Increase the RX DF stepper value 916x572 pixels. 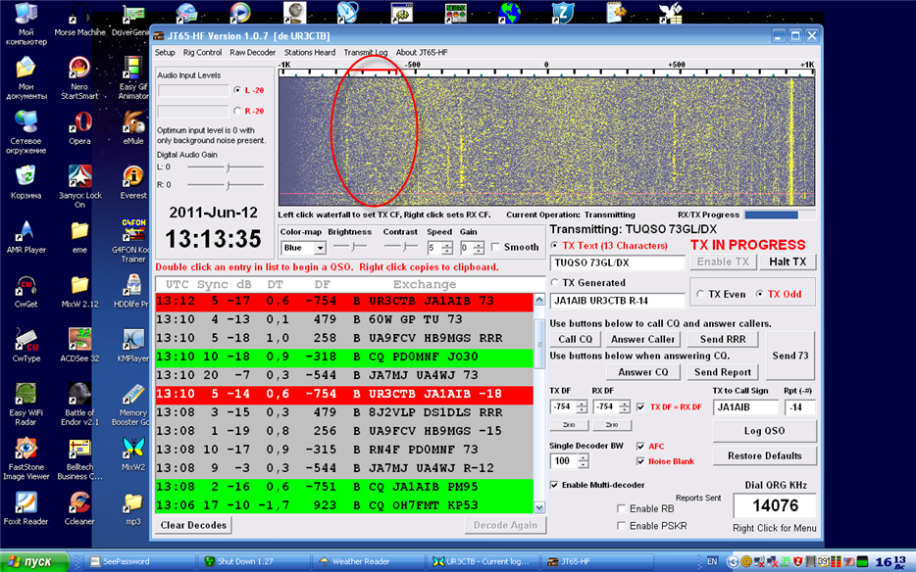click(x=625, y=404)
